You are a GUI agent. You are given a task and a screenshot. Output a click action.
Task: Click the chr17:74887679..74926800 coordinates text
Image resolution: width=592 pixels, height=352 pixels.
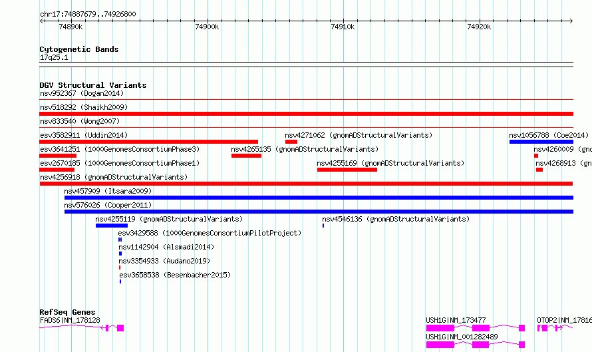pos(88,14)
